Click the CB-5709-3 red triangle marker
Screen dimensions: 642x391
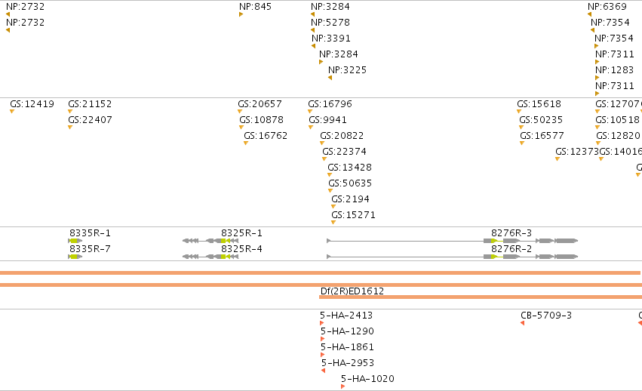pos(523,323)
